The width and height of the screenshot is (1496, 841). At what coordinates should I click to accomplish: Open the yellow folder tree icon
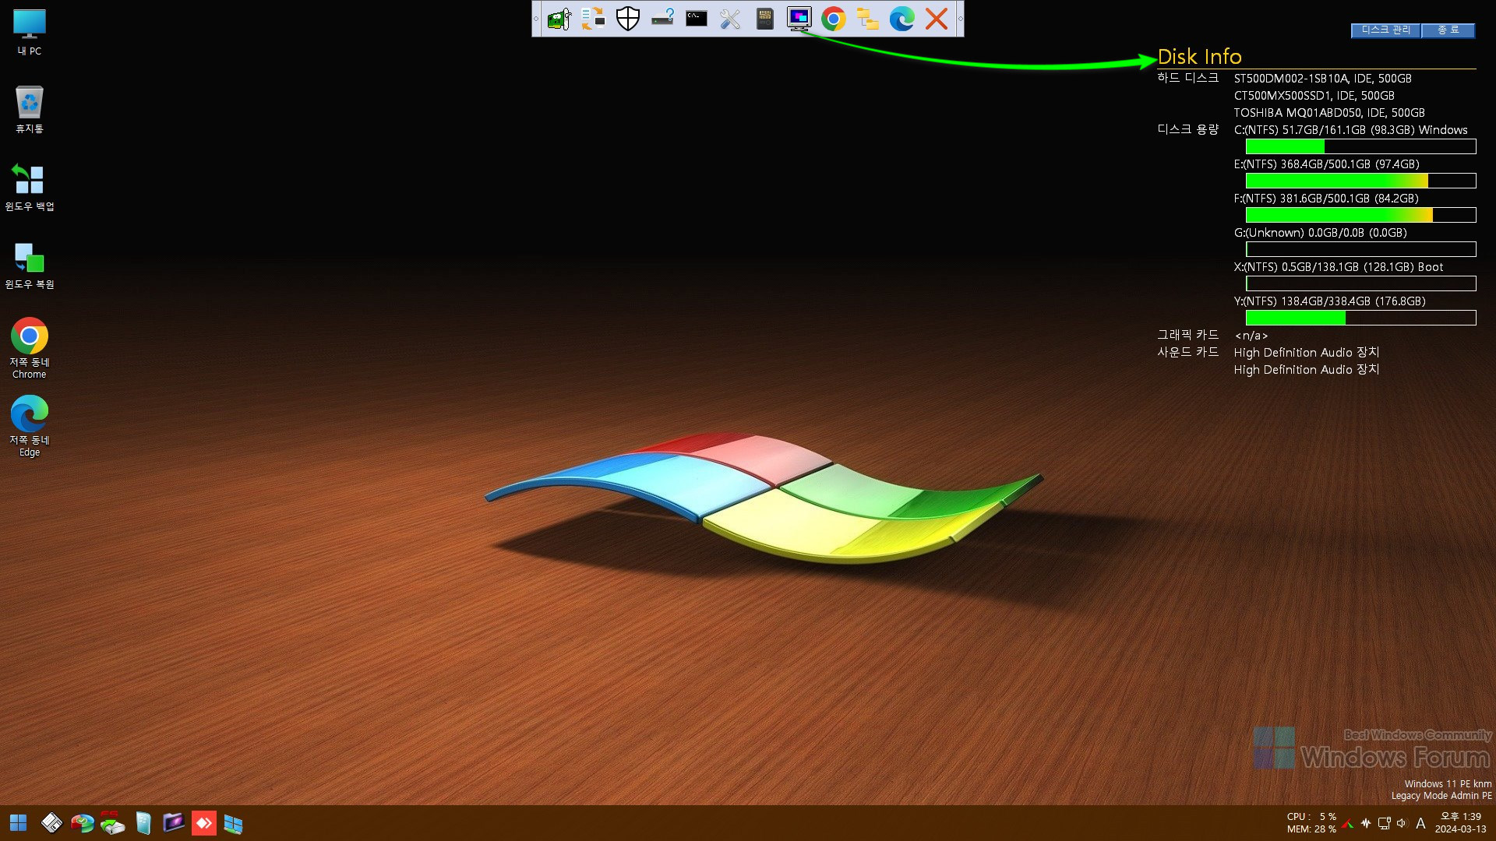867,19
